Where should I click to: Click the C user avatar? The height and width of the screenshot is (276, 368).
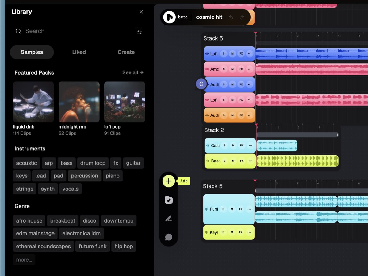(201, 84)
